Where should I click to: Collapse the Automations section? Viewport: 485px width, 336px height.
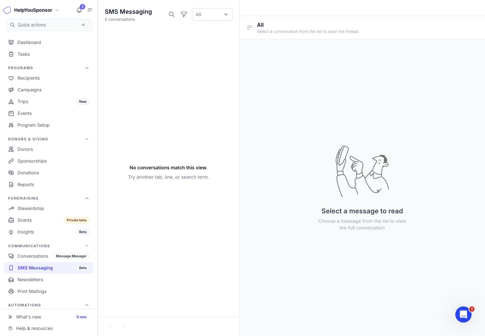click(87, 305)
